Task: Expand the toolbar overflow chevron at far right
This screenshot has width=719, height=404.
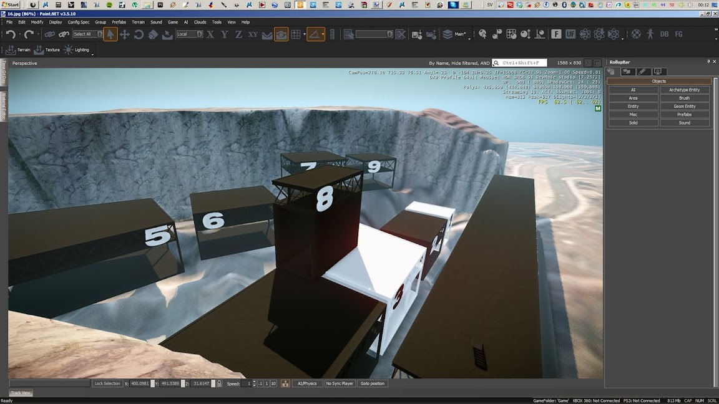Action: click(x=716, y=30)
